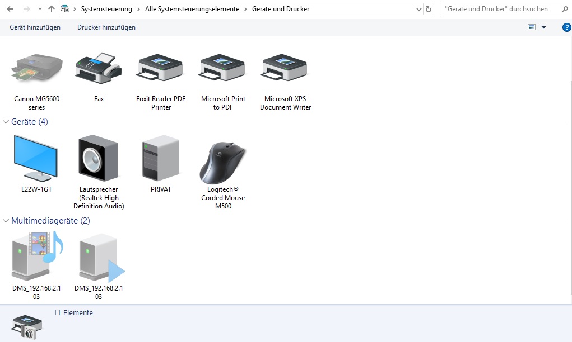Viewport: 572px width, 342px height.
Task: Open the view options dropdown arrow
Action: (543, 27)
